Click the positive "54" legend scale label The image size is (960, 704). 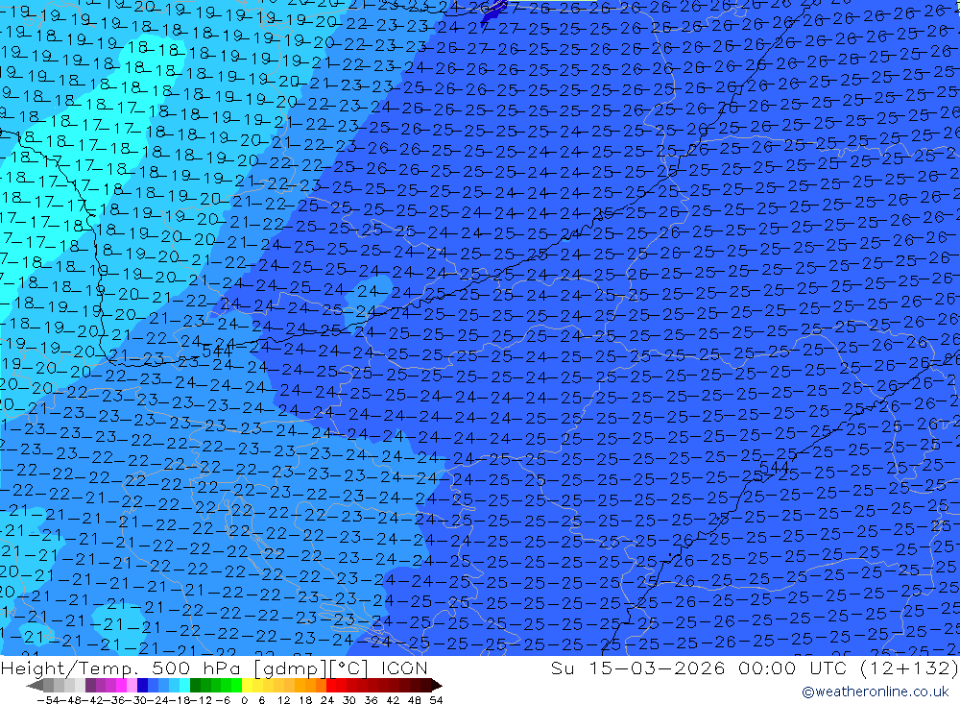436,700
